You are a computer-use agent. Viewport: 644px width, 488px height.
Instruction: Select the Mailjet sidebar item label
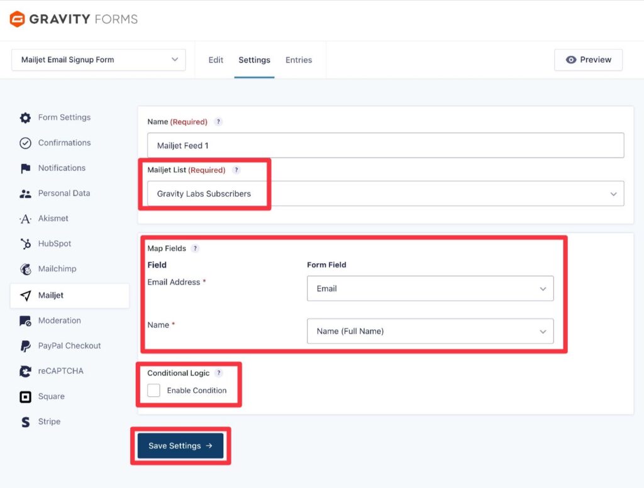51,295
